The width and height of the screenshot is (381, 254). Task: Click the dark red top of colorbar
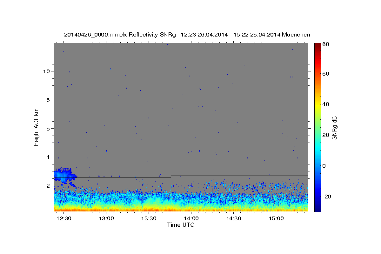click(317, 45)
